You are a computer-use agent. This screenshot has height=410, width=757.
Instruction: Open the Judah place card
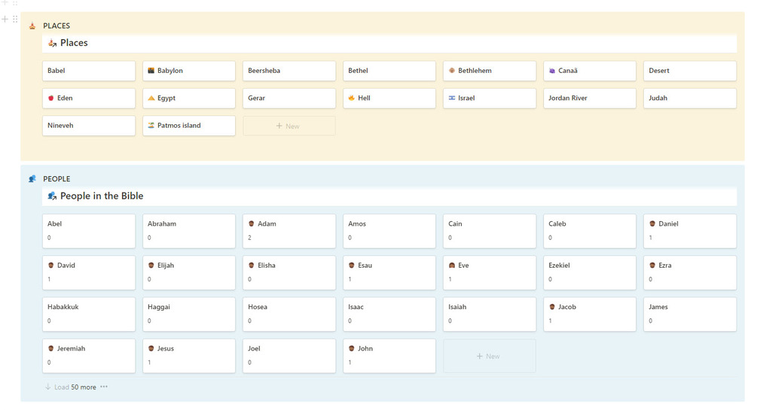[690, 98]
